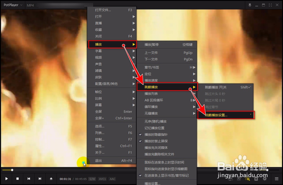283x185 pixels.
Task: Enable 记忆播放位置 option
Action: pos(167,128)
